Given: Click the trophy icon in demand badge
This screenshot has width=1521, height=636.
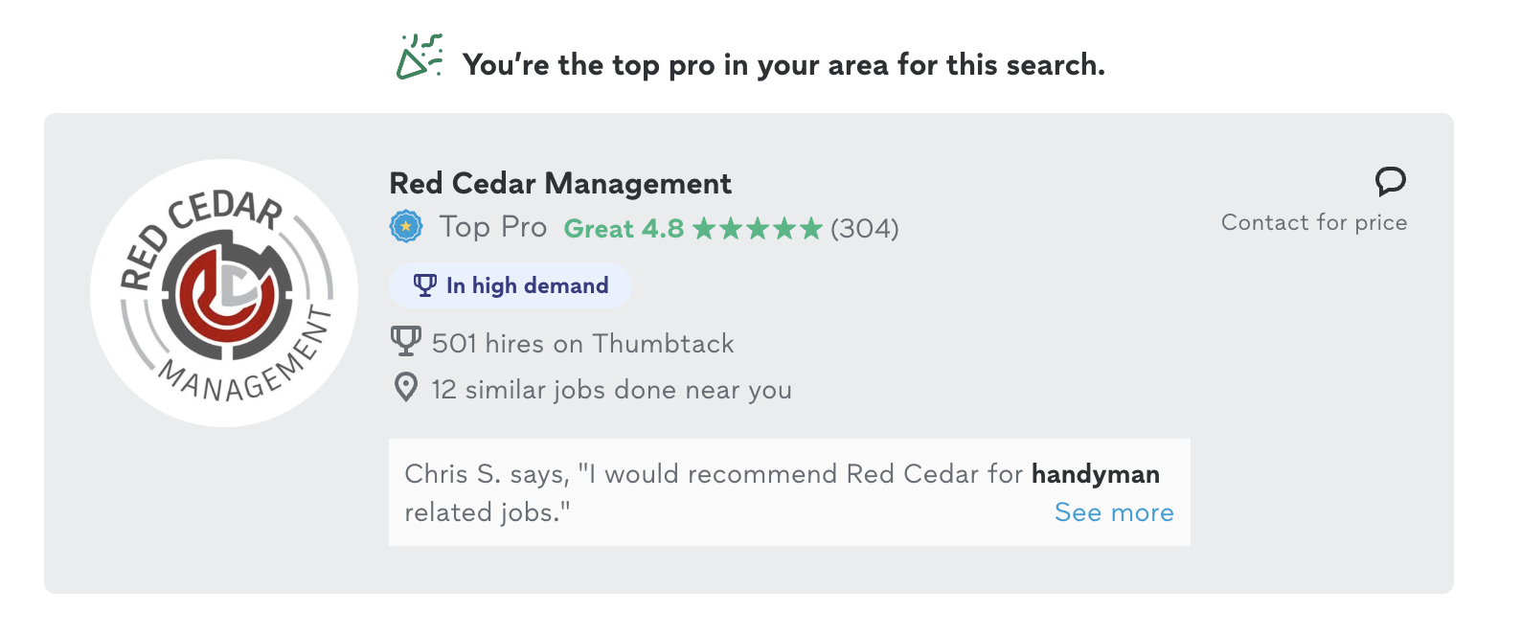Looking at the screenshot, I should point(424,285).
